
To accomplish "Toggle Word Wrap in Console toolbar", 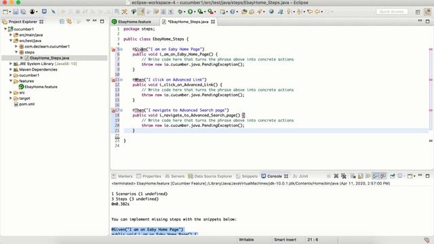I will 368,176.
